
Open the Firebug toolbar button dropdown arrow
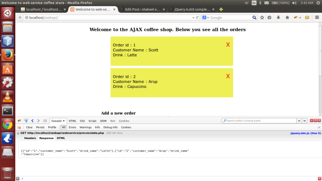coord(300,18)
